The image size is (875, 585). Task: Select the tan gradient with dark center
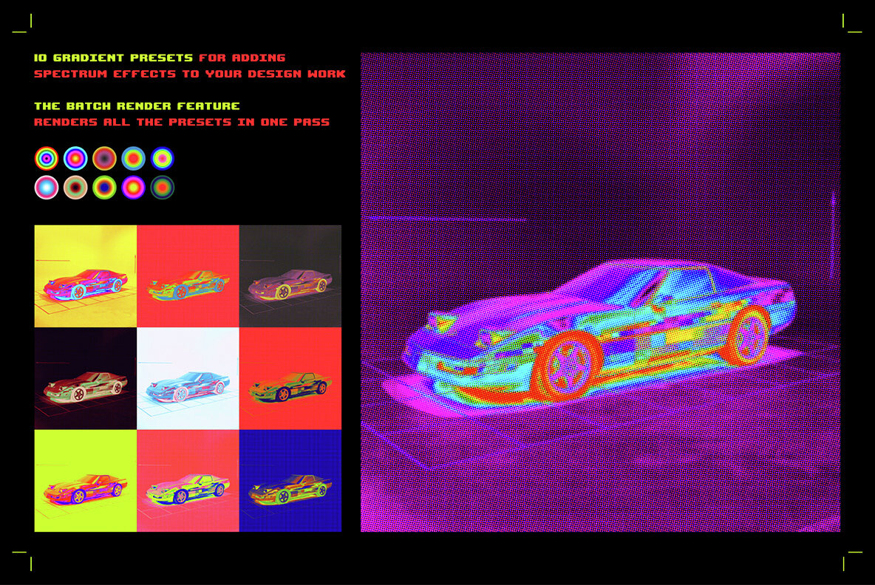coord(75,187)
